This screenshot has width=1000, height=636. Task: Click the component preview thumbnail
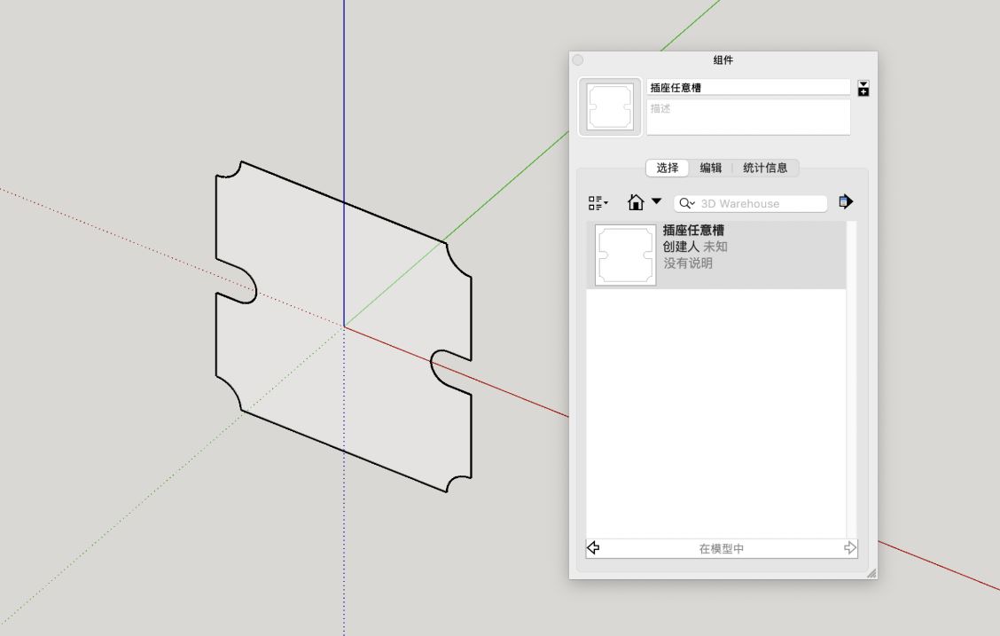[x=610, y=106]
